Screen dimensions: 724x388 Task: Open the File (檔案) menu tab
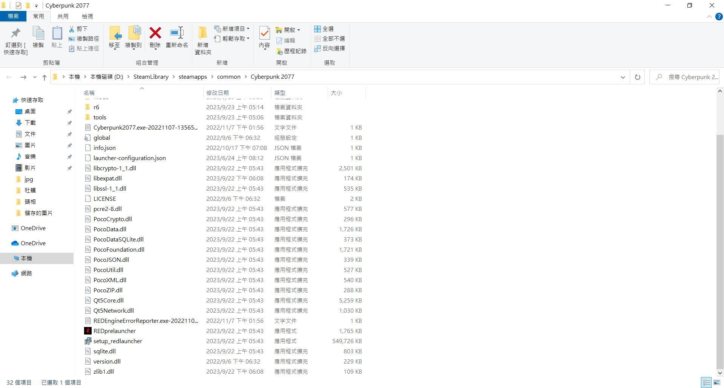coord(13,17)
